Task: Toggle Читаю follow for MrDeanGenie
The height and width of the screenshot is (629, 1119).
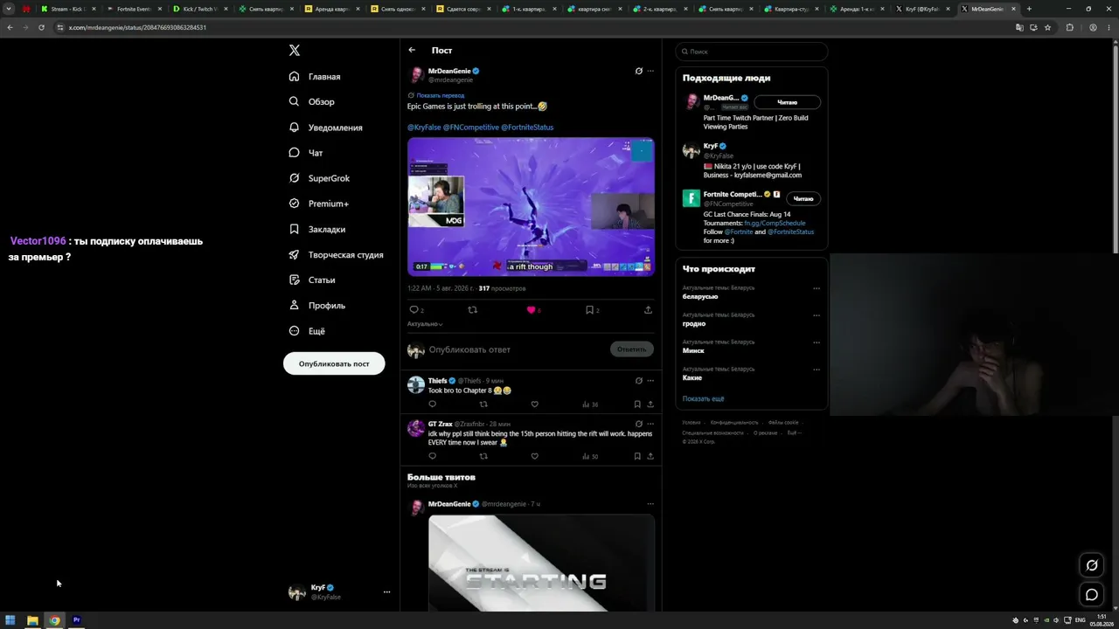Action: [x=787, y=102]
